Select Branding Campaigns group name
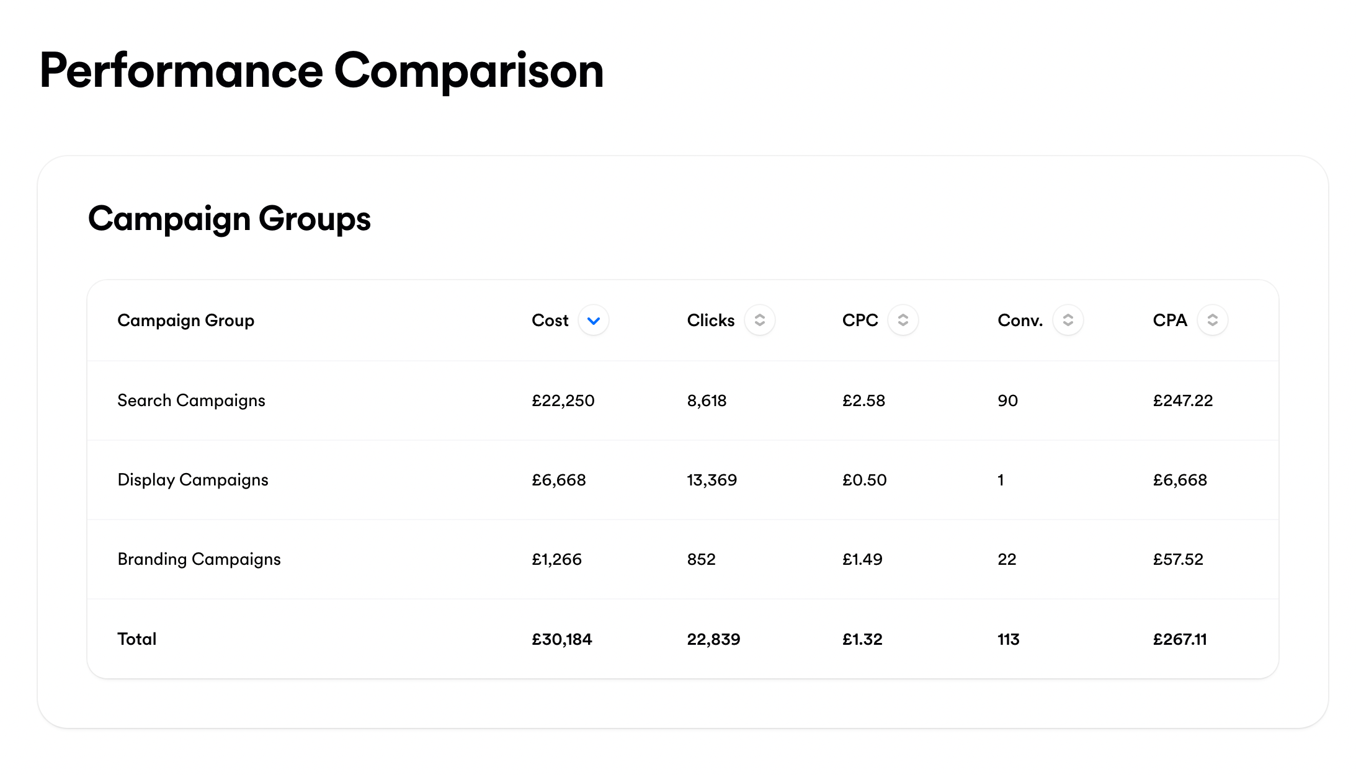This screenshot has height=775, width=1356. tap(198, 559)
